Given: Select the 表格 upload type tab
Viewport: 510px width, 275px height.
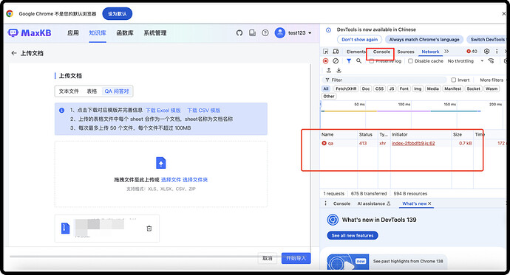Looking at the screenshot, I should click(x=92, y=91).
